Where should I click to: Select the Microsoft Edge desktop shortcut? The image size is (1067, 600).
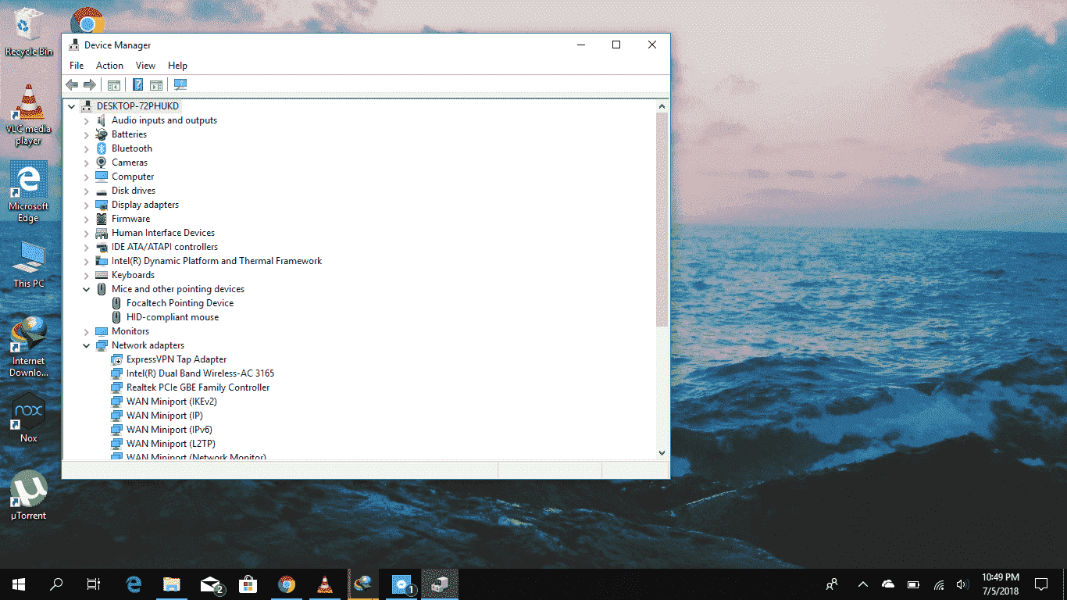(29, 192)
